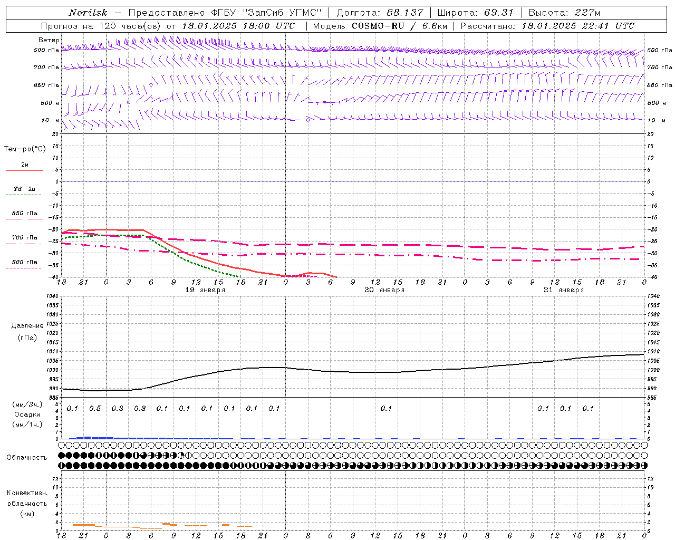The image size is (675, 540).
Task: Click the "Тем-ра(°C)" temperature panel label
Action: 25,149
